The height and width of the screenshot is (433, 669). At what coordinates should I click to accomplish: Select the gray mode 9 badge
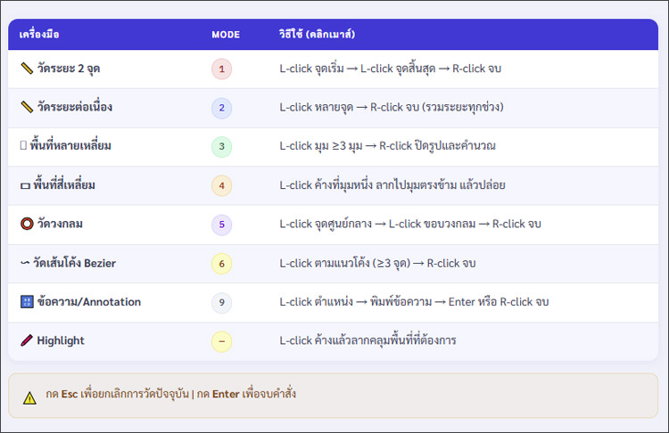[221, 302]
